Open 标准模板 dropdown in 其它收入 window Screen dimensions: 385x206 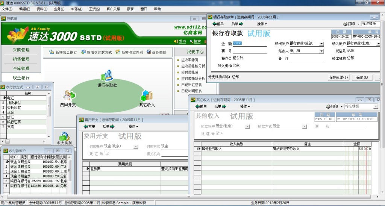tap(376, 106)
